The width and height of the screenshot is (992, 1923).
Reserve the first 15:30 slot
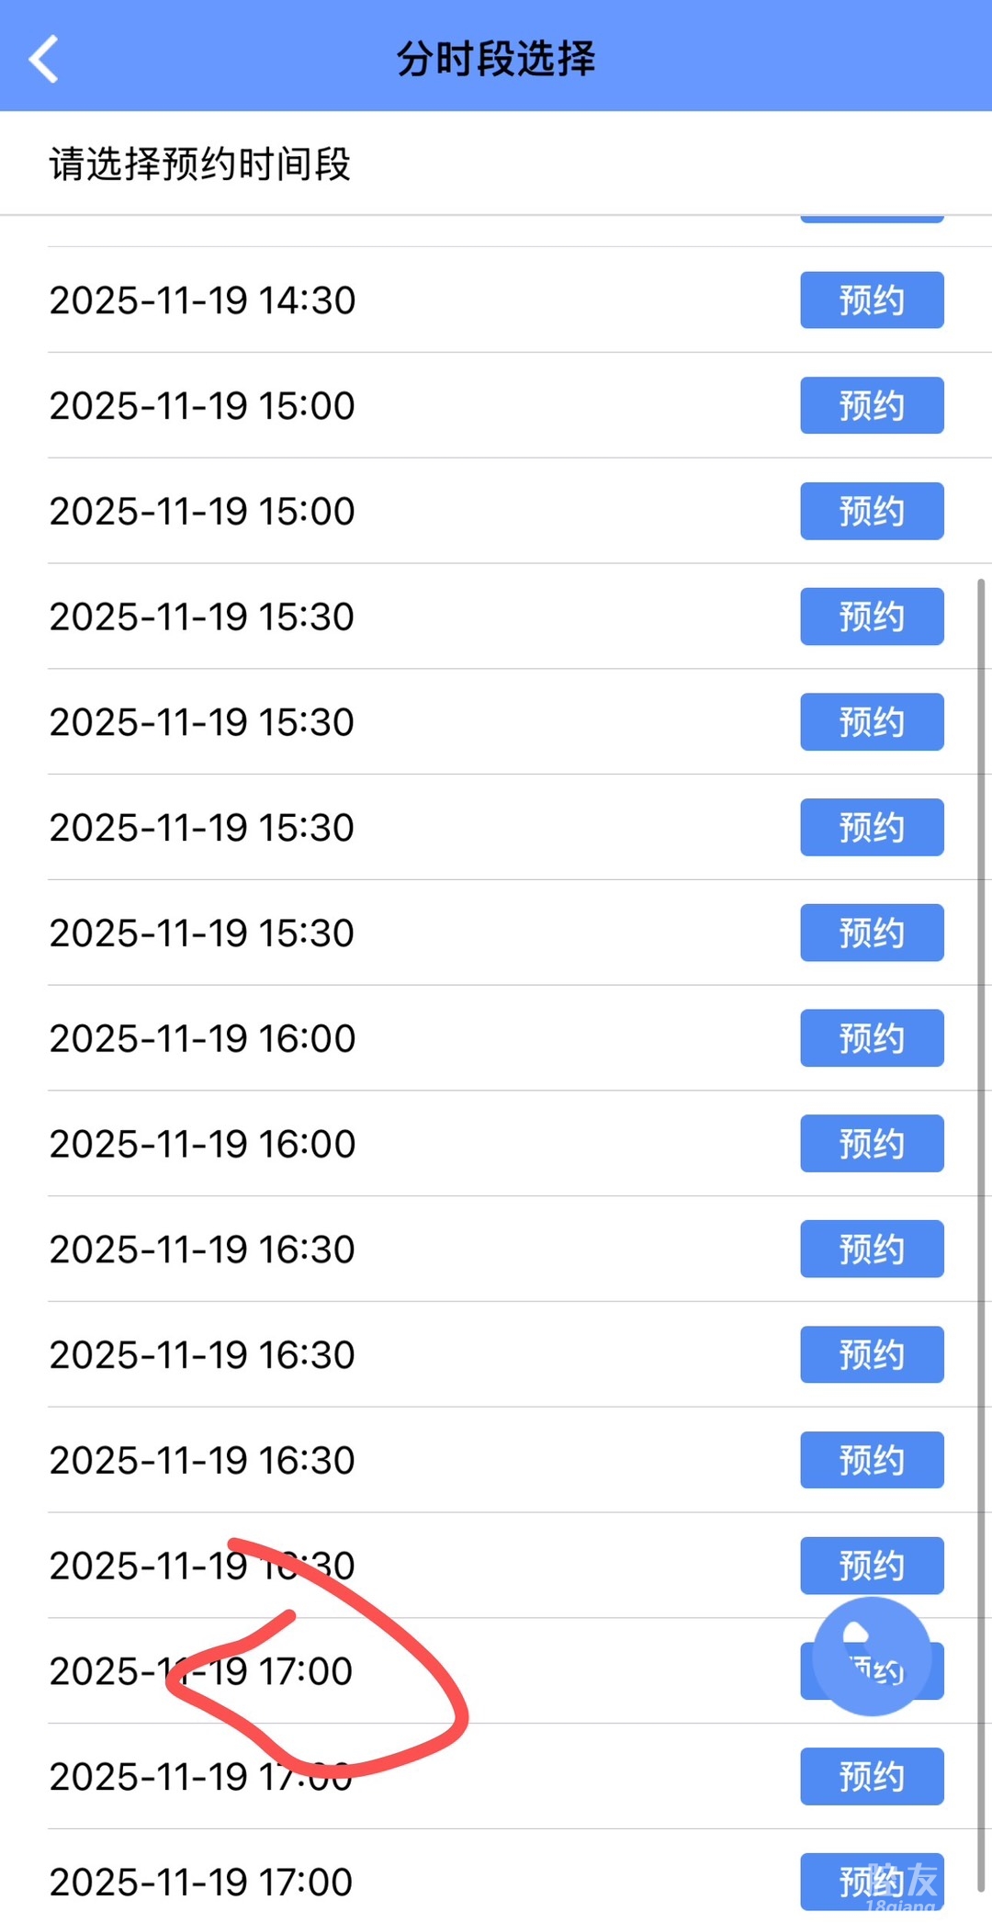(x=871, y=616)
